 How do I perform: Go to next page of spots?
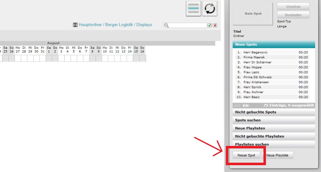coord(246,106)
